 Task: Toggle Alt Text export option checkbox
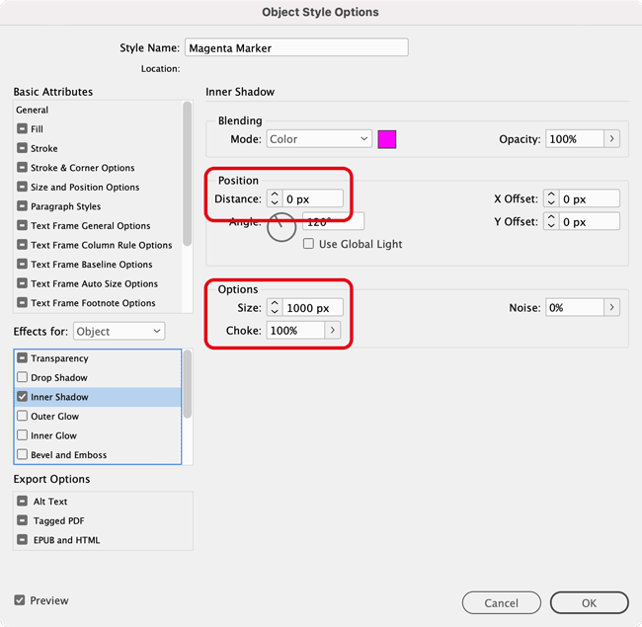point(22,501)
